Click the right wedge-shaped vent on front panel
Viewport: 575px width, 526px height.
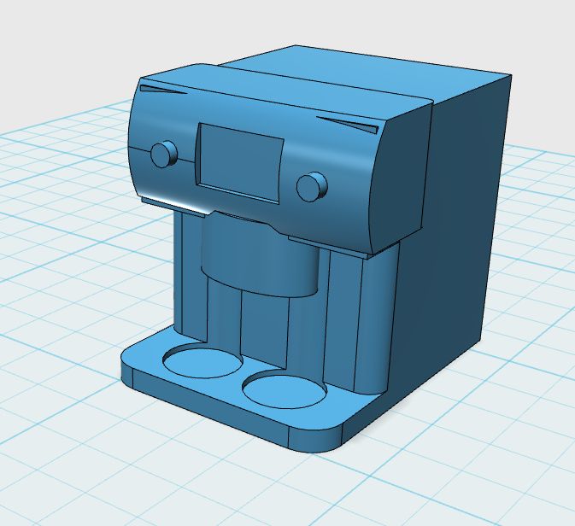(349, 125)
